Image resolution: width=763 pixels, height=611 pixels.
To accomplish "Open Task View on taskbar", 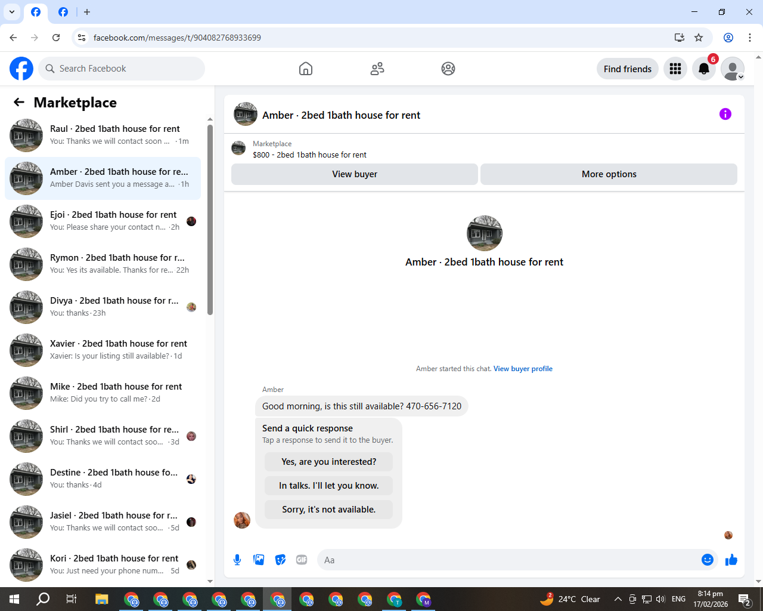I will [x=72, y=599].
